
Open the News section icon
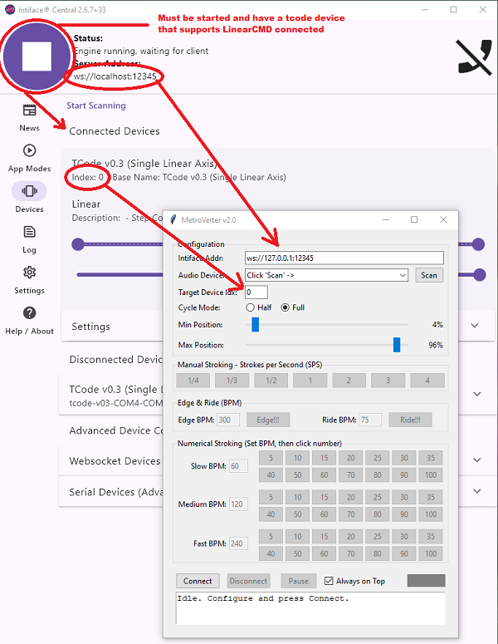[29, 110]
